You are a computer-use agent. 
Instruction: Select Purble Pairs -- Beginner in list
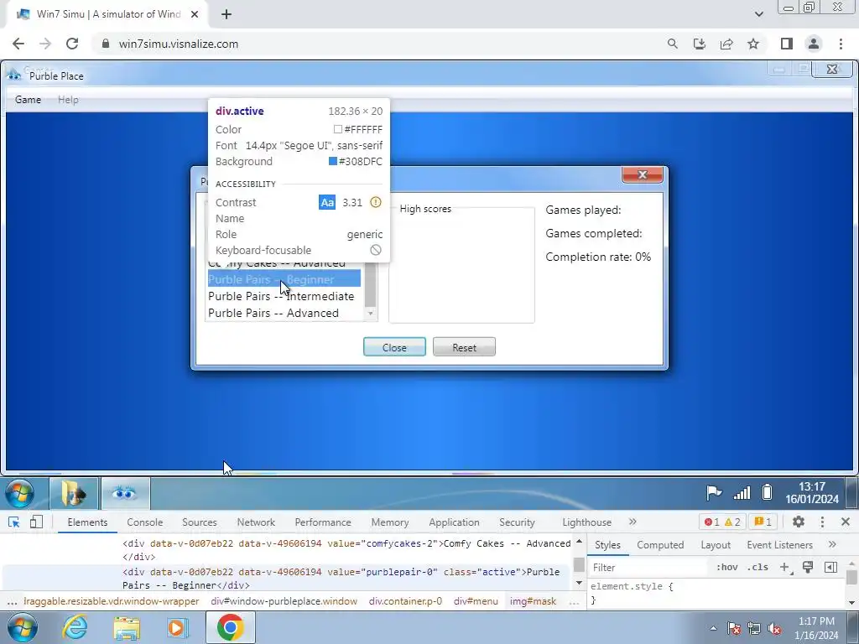pyautogui.click(x=284, y=279)
